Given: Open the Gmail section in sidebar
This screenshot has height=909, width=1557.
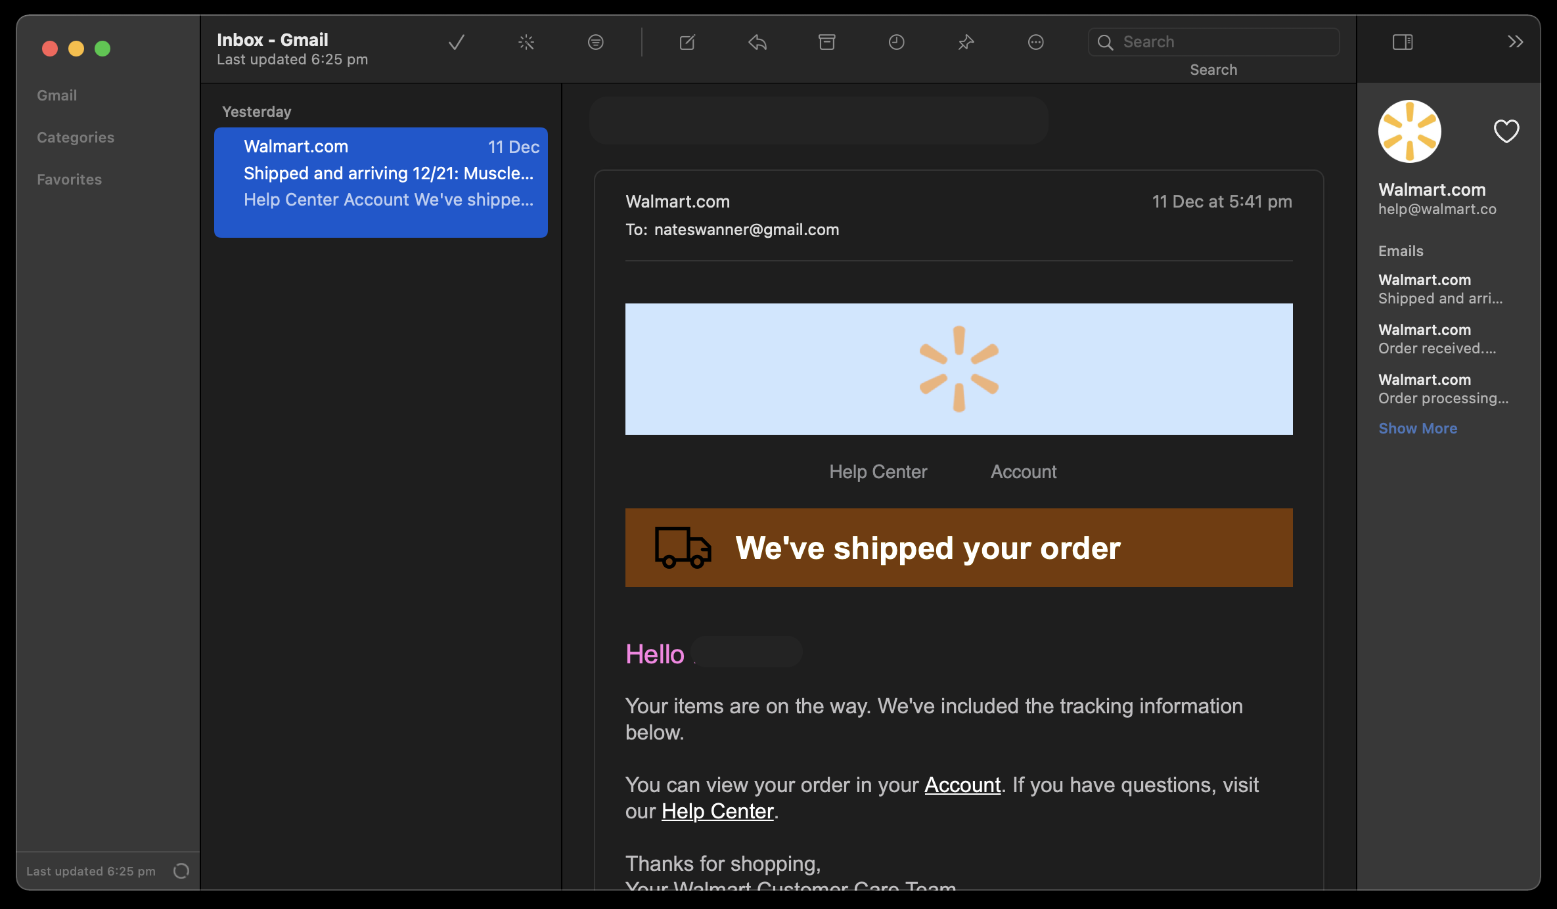Looking at the screenshot, I should click(57, 95).
